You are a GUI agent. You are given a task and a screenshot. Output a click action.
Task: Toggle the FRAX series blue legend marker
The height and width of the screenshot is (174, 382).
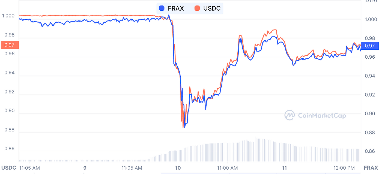(x=162, y=8)
